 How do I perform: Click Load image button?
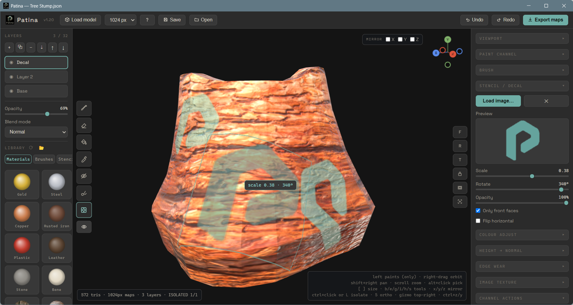pos(498,101)
